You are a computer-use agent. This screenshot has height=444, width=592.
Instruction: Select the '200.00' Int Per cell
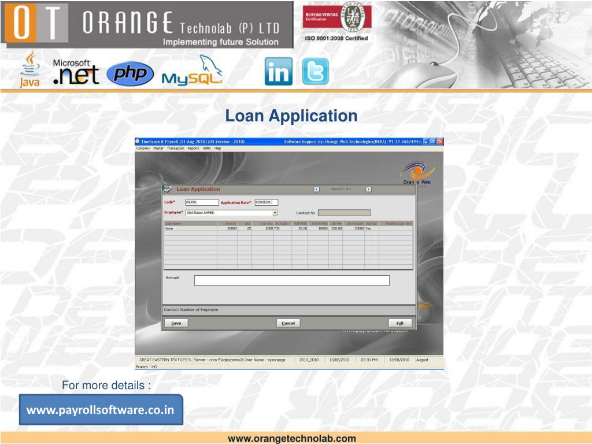pos(336,228)
